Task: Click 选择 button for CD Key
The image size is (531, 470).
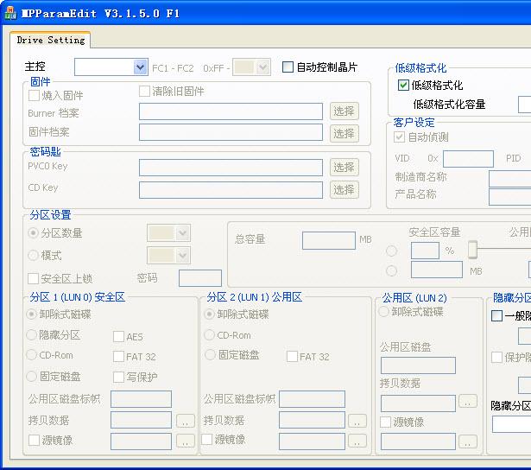Action: pyautogui.click(x=344, y=189)
